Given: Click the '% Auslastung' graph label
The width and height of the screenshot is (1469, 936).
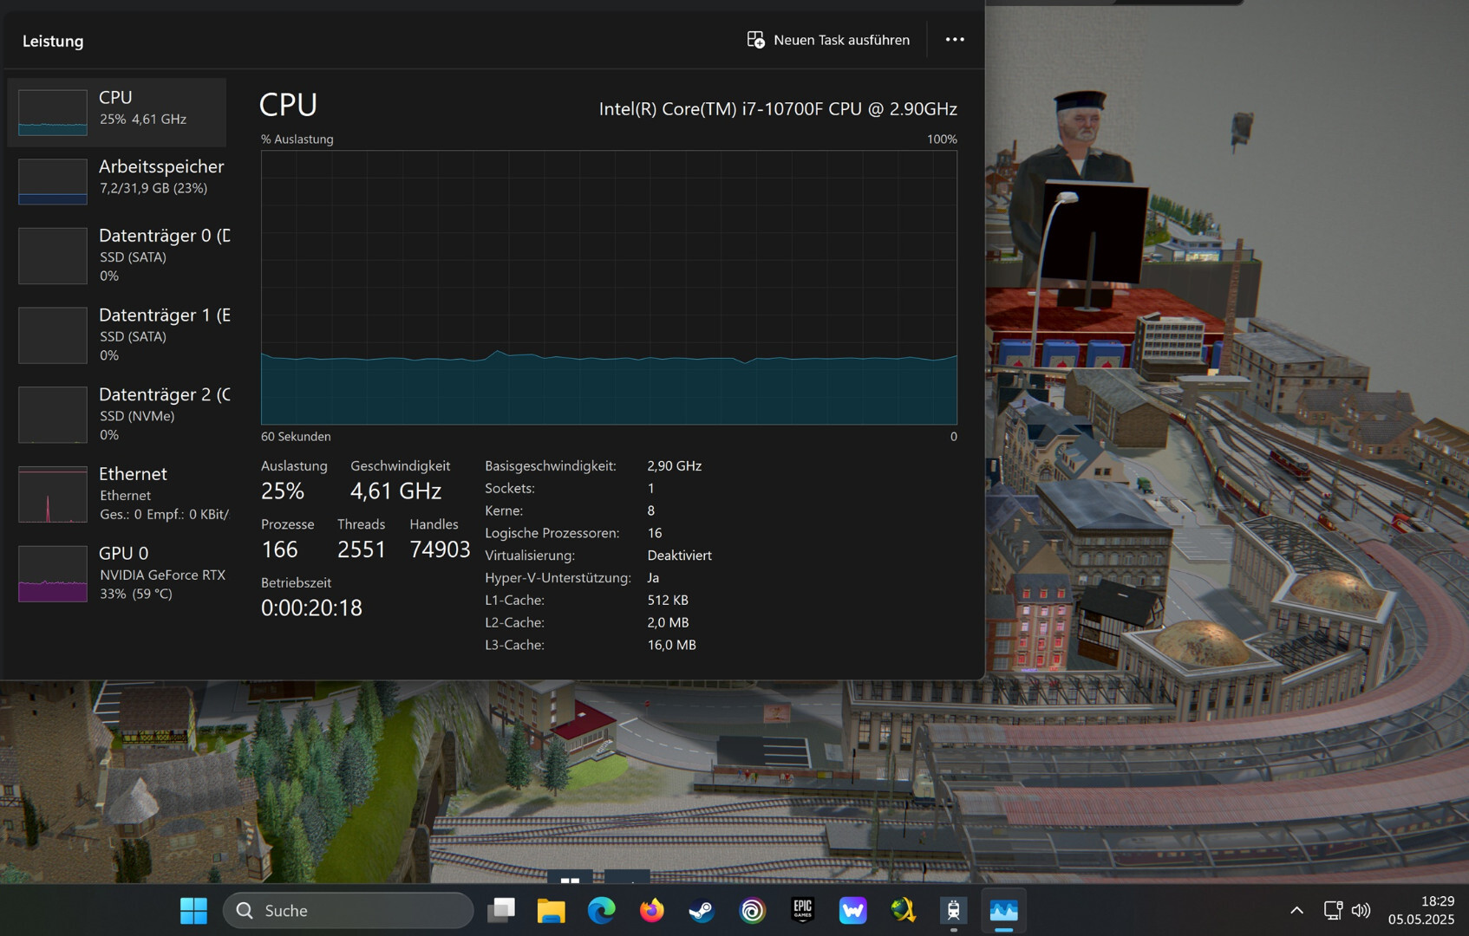Looking at the screenshot, I should pyautogui.click(x=297, y=140).
